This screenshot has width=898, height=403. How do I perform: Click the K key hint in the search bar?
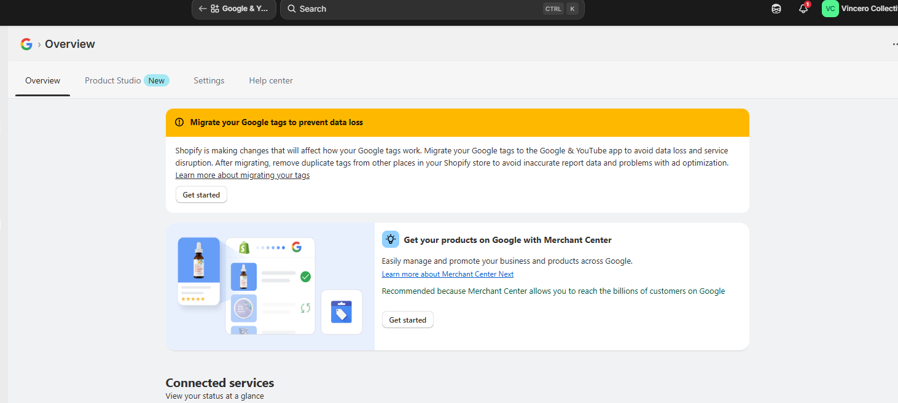click(x=572, y=9)
